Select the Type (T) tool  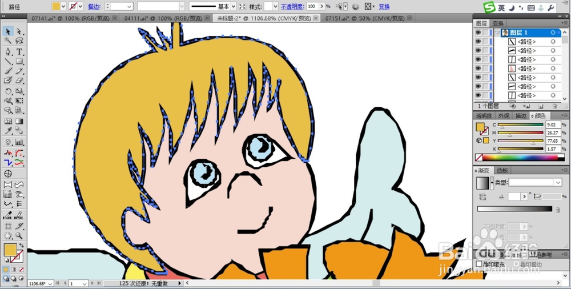[19, 51]
